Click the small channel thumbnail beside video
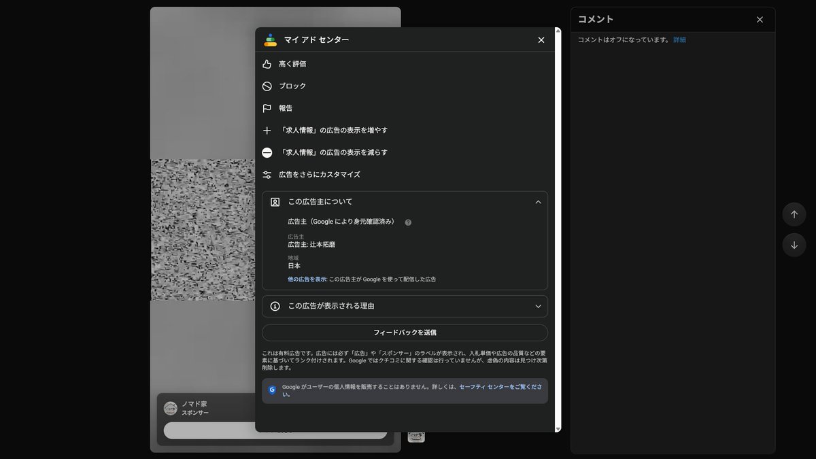 point(416,435)
